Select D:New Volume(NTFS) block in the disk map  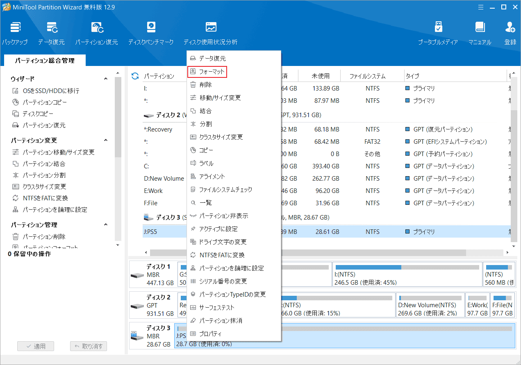(430, 305)
